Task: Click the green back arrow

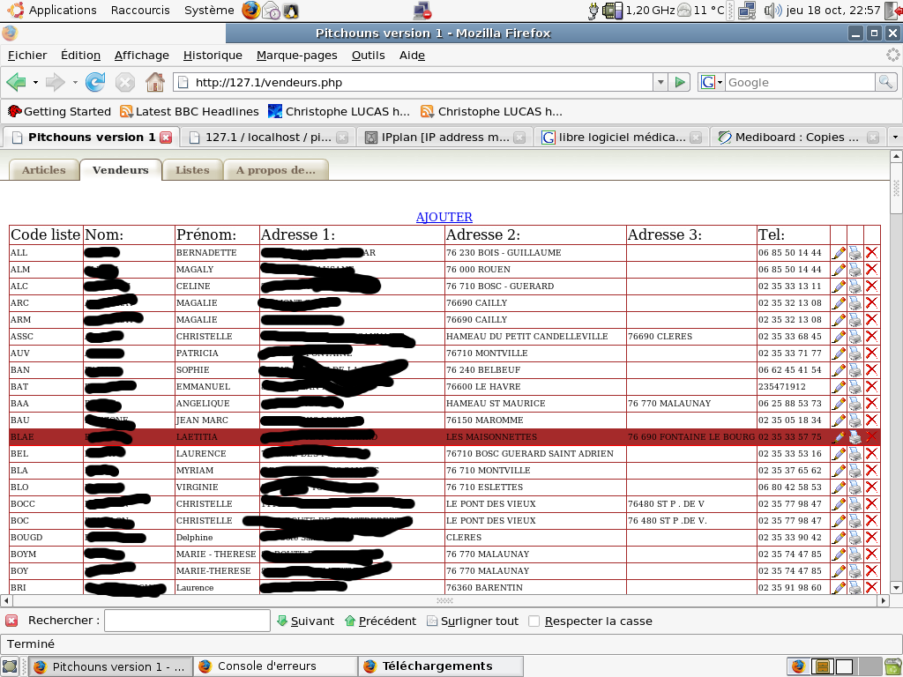Action: pyautogui.click(x=16, y=82)
